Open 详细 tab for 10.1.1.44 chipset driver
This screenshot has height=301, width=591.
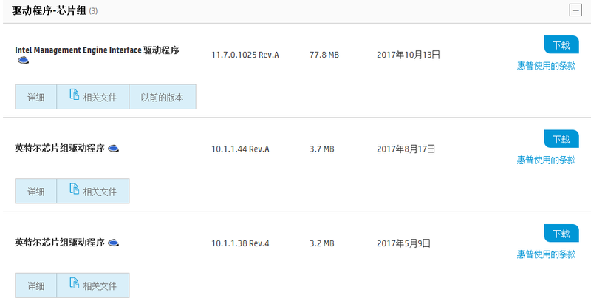pyautogui.click(x=35, y=191)
